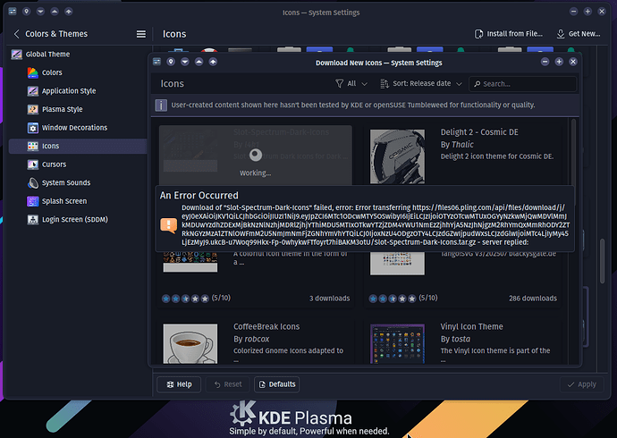Click the Install from File button
This screenshot has width=617, height=438.
click(x=509, y=34)
